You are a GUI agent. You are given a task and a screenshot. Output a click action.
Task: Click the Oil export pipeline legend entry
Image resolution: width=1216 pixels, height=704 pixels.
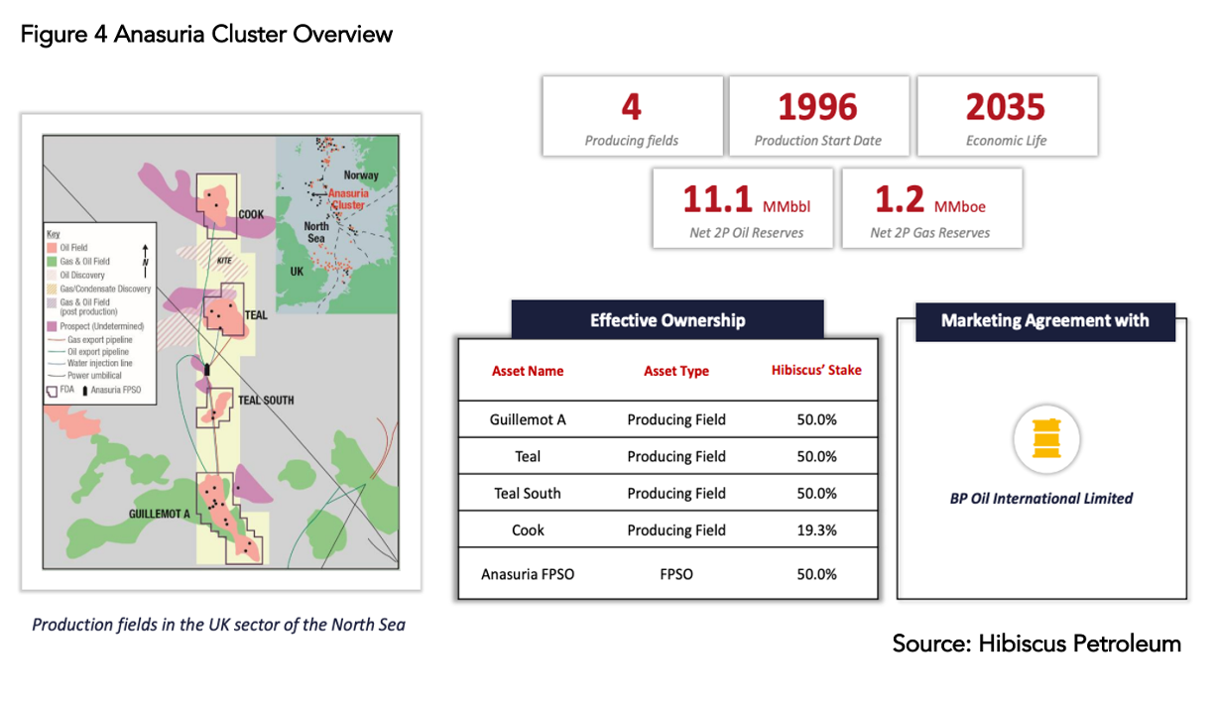point(88,352)
